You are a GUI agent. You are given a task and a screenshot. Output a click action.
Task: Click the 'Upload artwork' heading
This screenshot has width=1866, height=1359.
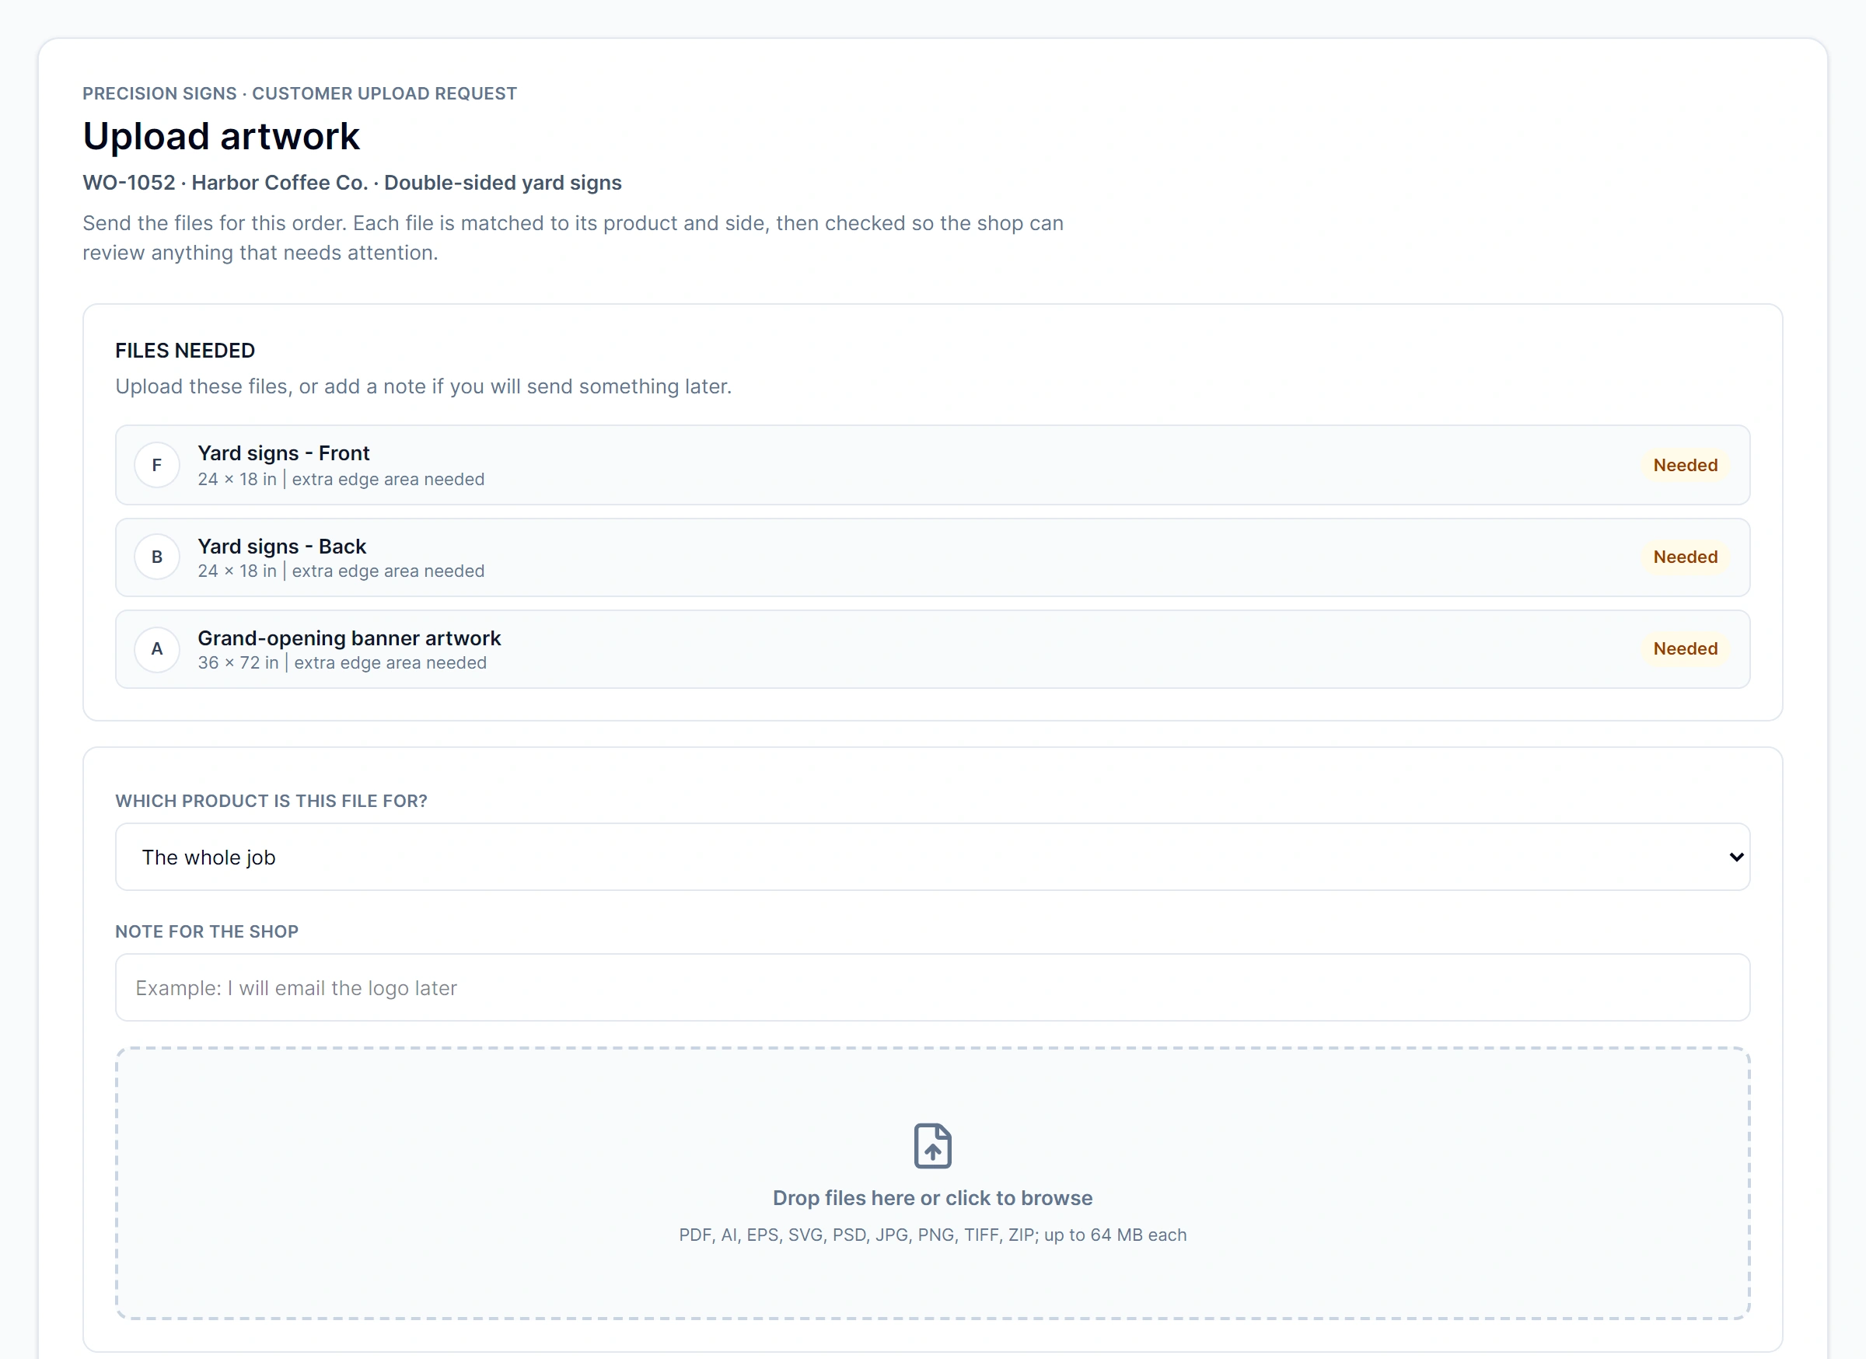click(222, 137)
